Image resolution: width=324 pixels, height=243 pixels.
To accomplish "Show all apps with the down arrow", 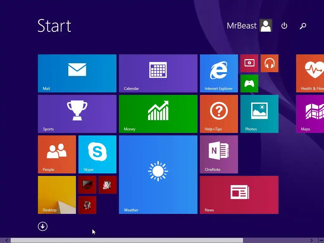I will click(x=43, y=227).
